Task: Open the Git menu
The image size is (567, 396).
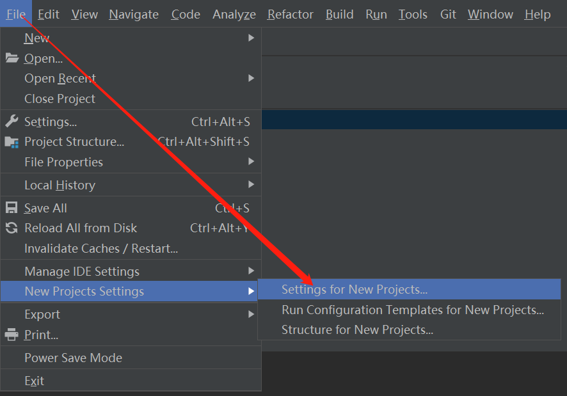Action: point(448,14)
